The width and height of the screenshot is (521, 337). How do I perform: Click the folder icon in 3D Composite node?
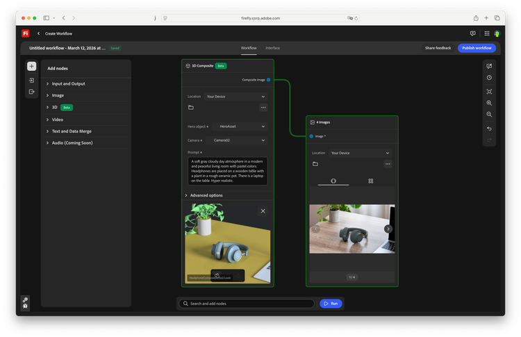pyautogui.click(x=190, y=108)
